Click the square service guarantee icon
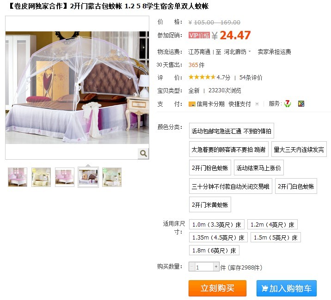The height and width of the screenshot is (300, 331). (301, 103)
